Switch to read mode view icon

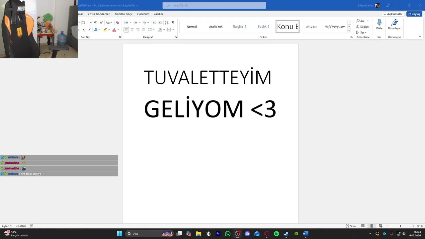[x=363, y=226]
